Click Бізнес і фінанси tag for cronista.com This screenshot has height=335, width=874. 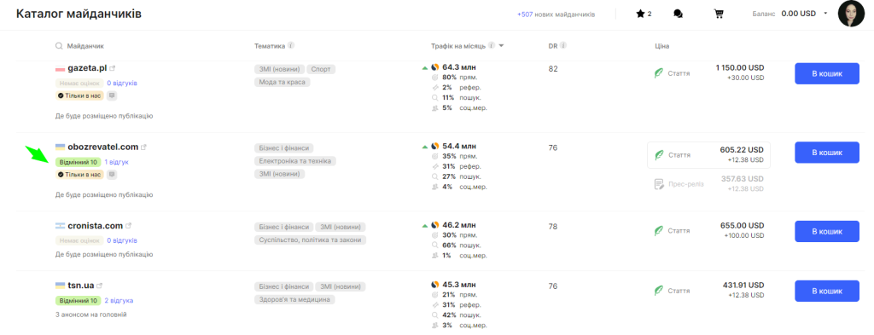[283, 227]
